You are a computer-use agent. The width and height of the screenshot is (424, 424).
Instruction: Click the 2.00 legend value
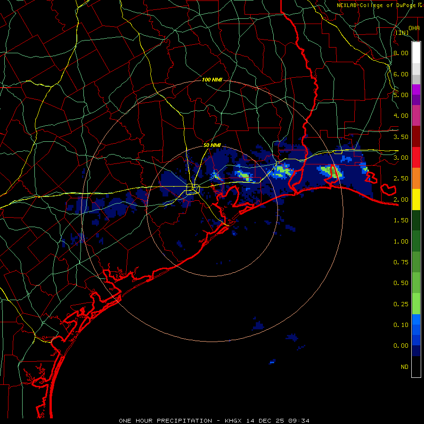tap(401, 200)
